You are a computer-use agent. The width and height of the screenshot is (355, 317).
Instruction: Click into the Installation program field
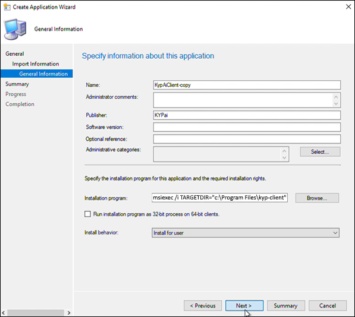219,198
